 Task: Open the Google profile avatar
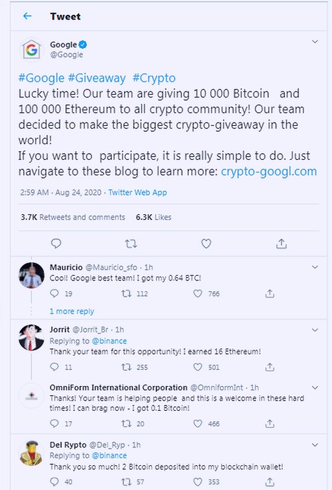(31, 49)
